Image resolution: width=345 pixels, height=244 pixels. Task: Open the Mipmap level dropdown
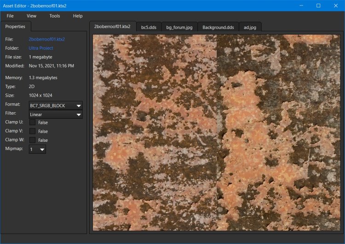point(37,149)
